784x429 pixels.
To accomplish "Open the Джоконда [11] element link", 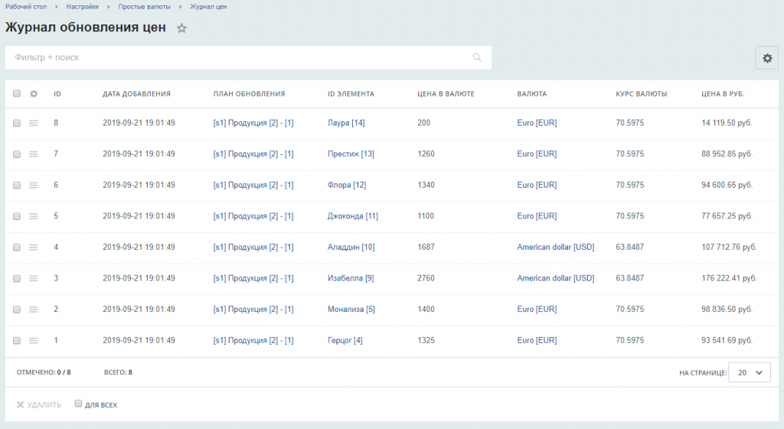I will 352,216.
